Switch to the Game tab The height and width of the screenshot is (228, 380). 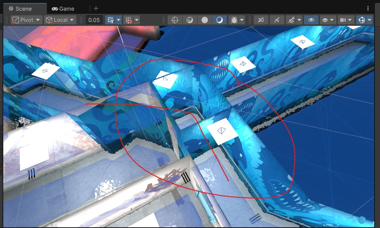pos(63,9)
